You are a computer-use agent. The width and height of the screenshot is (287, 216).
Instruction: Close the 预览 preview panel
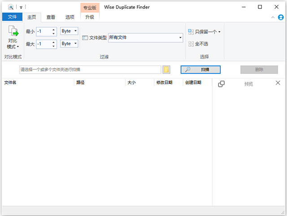point(278,83)
